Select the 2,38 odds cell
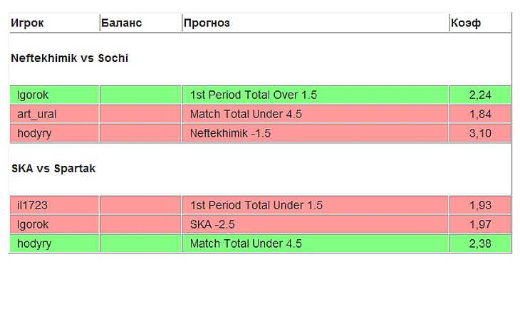The width and height of the screenshot is (520, 336). coord(480,243)
